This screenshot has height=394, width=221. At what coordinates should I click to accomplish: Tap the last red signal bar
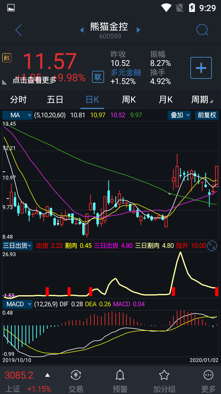coord(217,291)
